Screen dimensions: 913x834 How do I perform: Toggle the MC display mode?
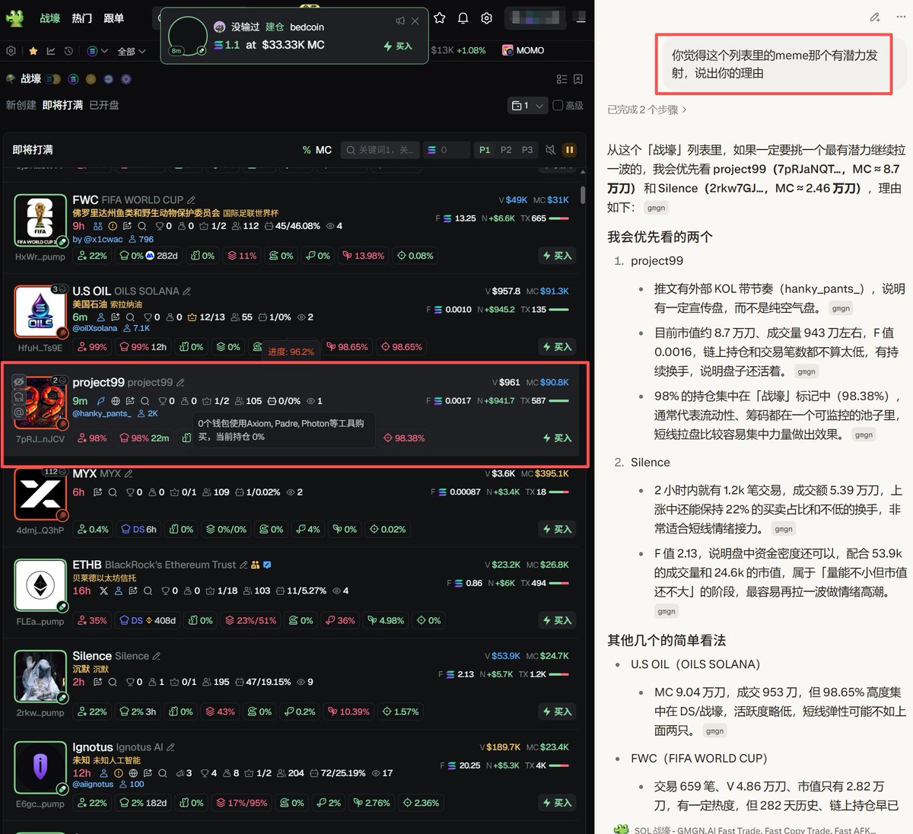click(324, 150)
